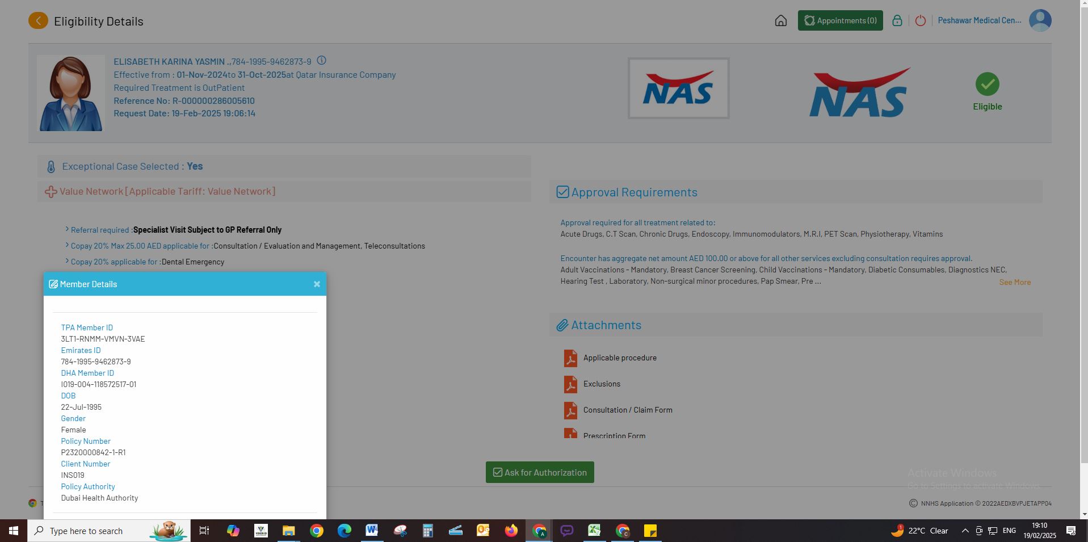Click the framed NAS logo thumbnail
The width and height of the screenshot is (1088, 542).
click(x=678, y=89)
